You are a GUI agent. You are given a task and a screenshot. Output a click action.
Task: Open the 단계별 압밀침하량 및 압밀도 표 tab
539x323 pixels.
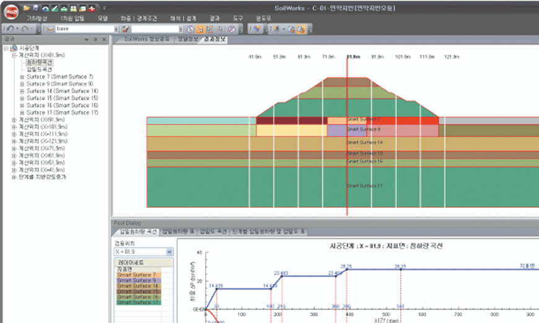[x=268, y=231]
